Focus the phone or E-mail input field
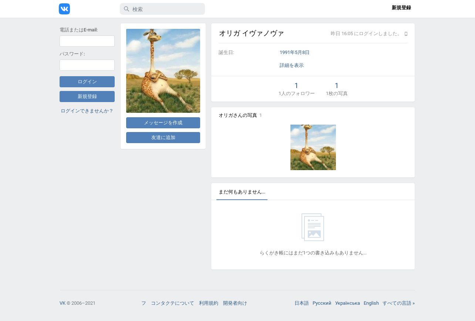Viewport: 475px width, 321px height. pos(87,41)
